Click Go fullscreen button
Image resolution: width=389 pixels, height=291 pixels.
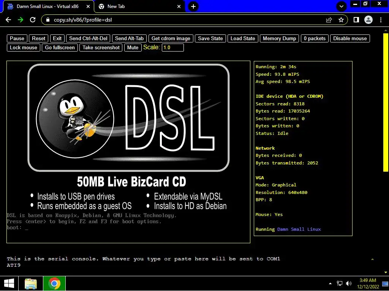point(60,47)
